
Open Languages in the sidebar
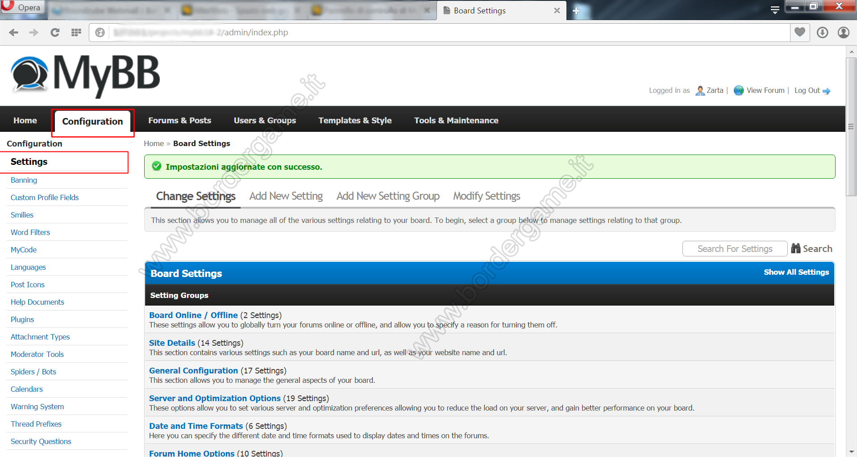click(28, 267)
